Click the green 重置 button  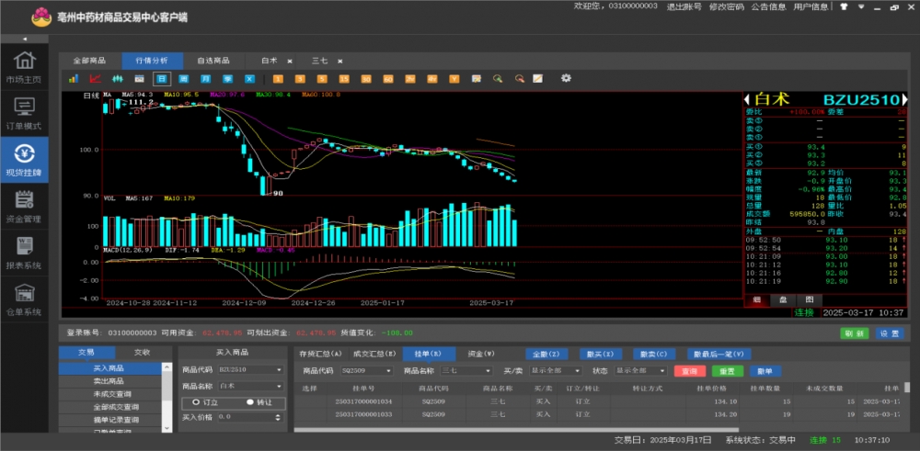tap(727, 370)
